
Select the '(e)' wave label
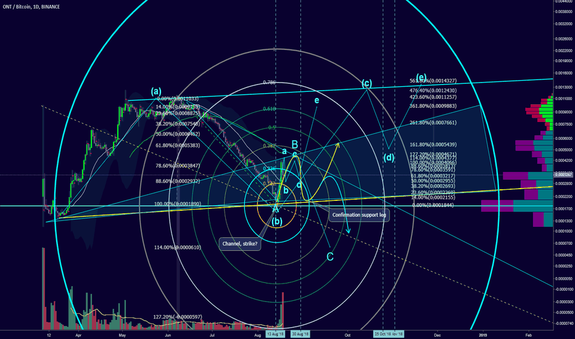tap(421, 77)
